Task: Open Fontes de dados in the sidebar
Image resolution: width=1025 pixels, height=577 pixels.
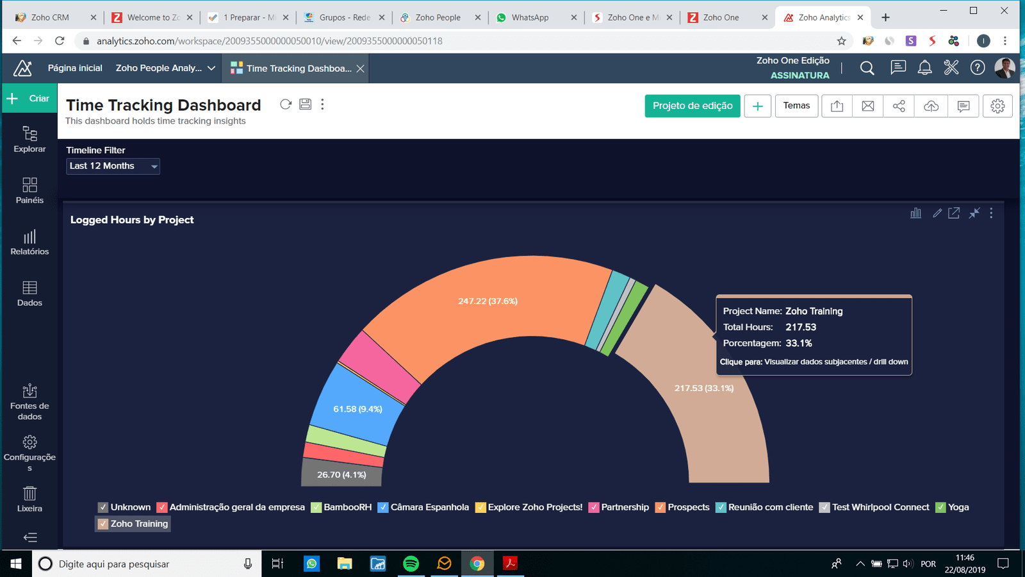Action: coord(29,402)
